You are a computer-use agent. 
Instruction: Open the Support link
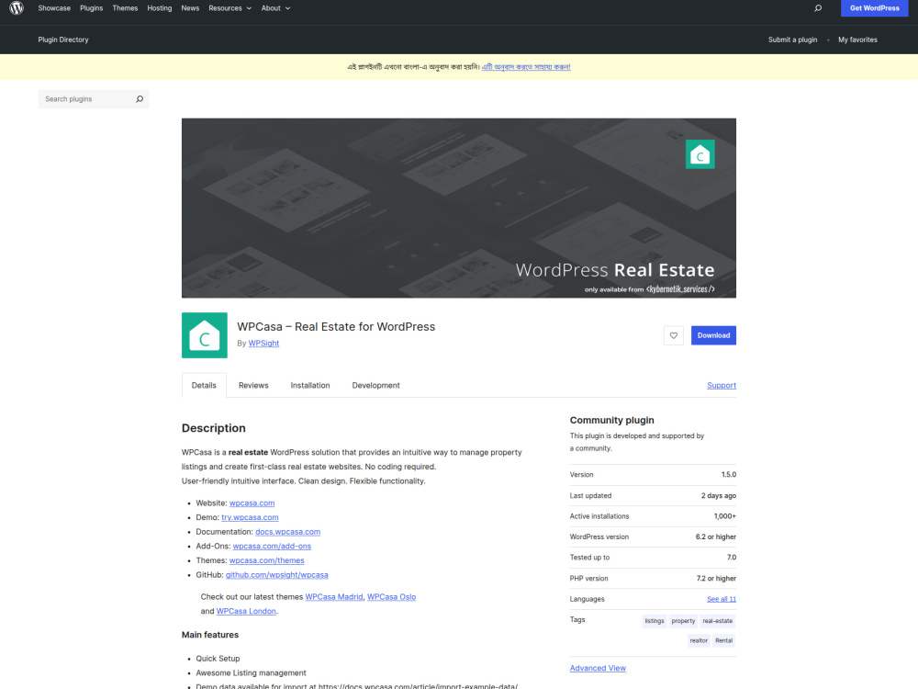(722, 386)
